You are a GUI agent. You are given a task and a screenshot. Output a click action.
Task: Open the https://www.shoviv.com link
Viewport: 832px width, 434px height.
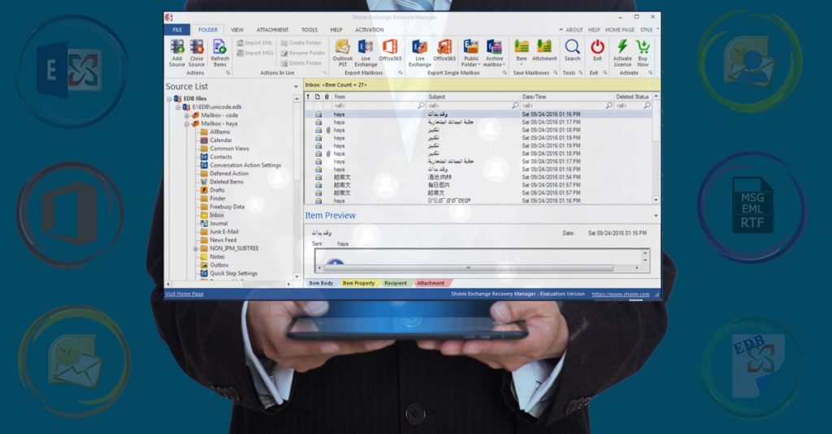pyautogui.click(x=621, y=294)
